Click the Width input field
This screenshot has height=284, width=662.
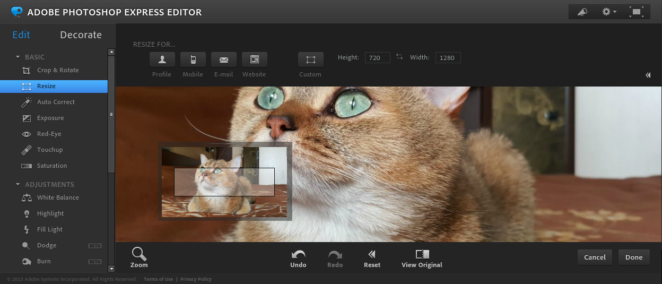click(x=448, y=57)
